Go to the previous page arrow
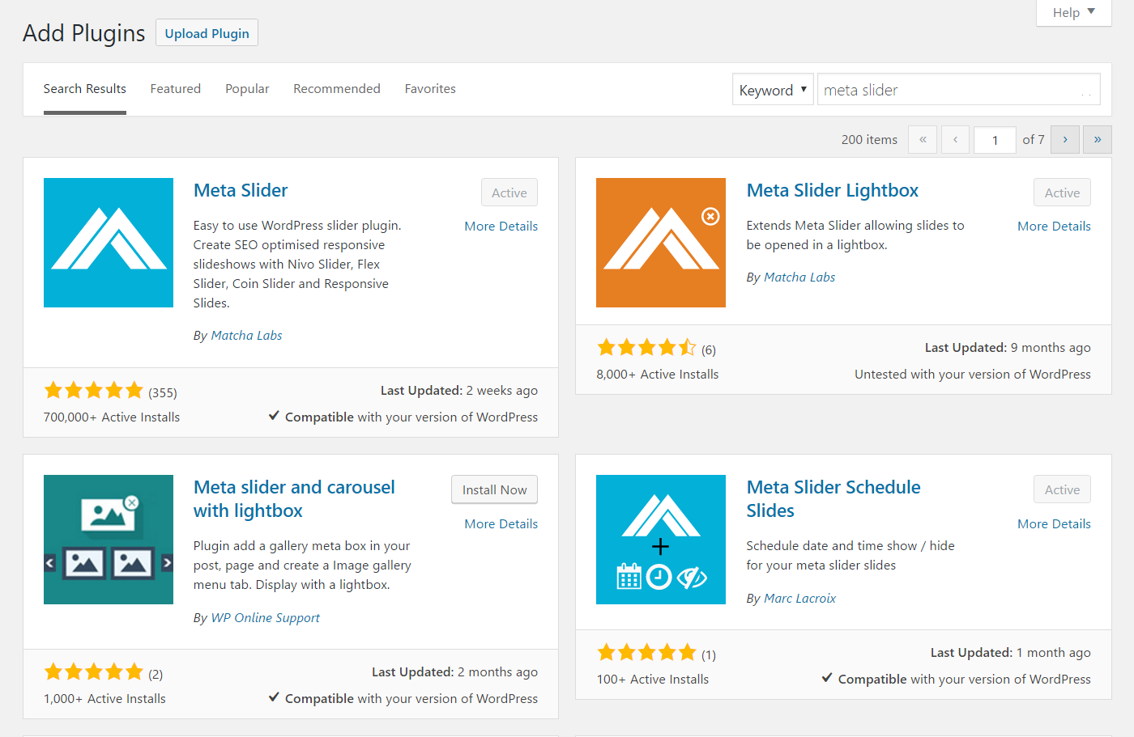 pyautogui.click(x=955, y=139)
